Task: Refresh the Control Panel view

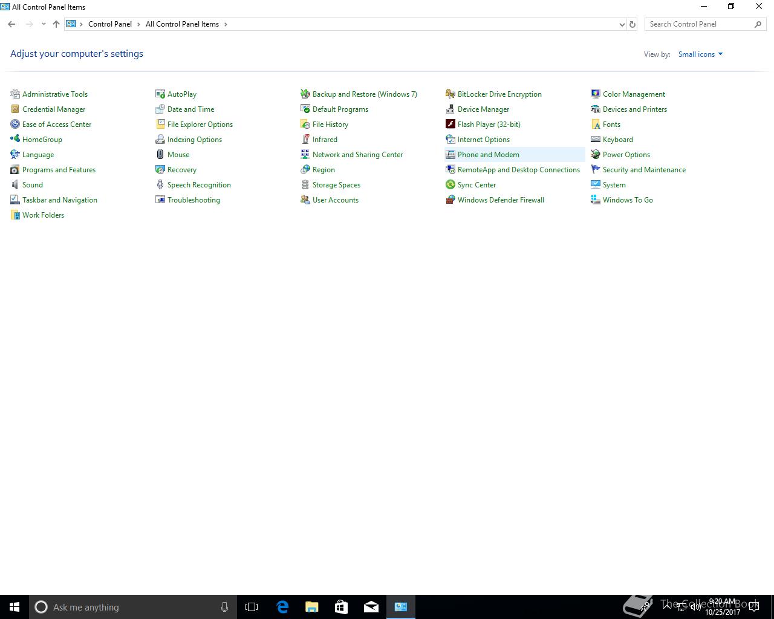Action: (x=633, y=25)
